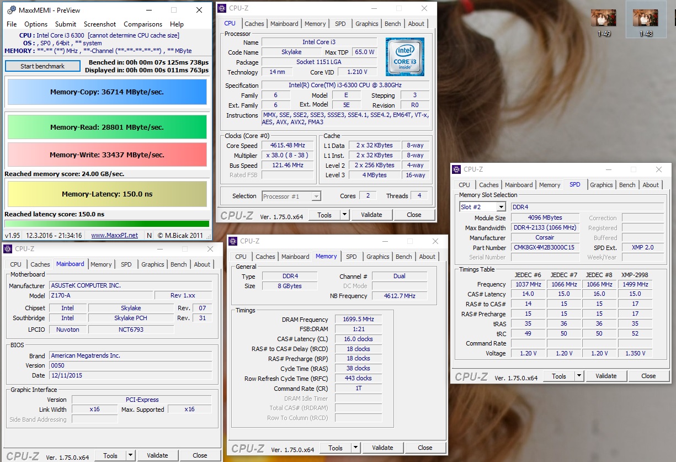The image size is (676, 462).
Task: Click LPCIO NCT6793 value
Action: pos(131,330)
